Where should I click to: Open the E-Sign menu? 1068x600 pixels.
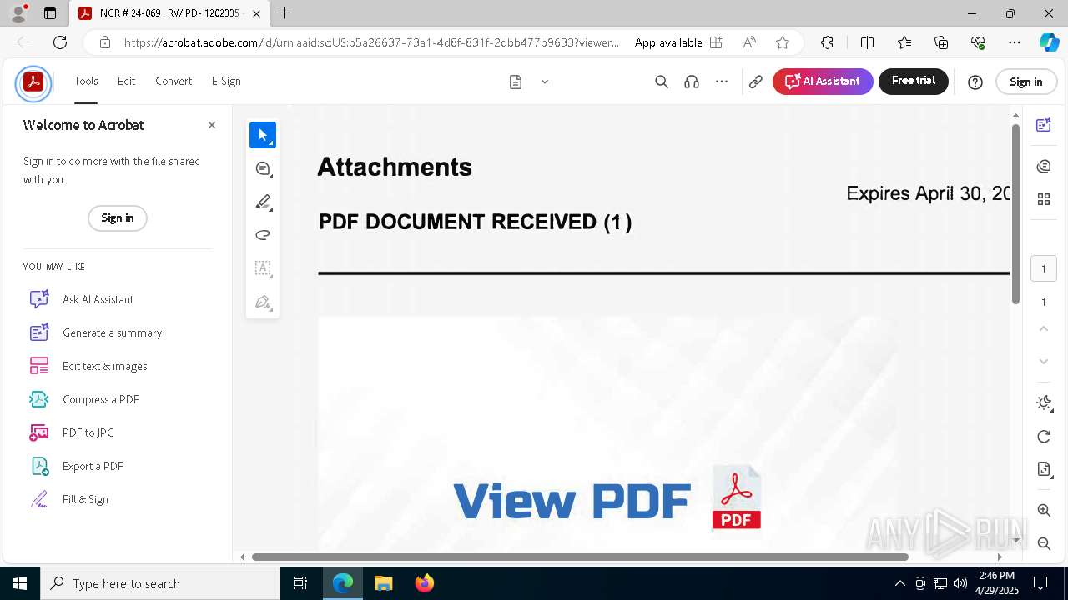226,82
